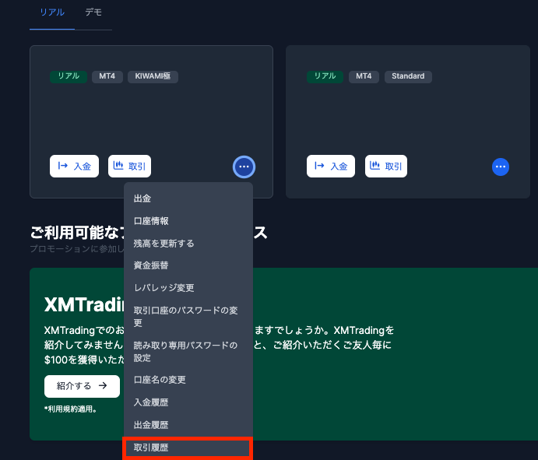Choose 読み取り専用パスワードの設定 menu item
This screenshot has height=460, width=538.
185,352
